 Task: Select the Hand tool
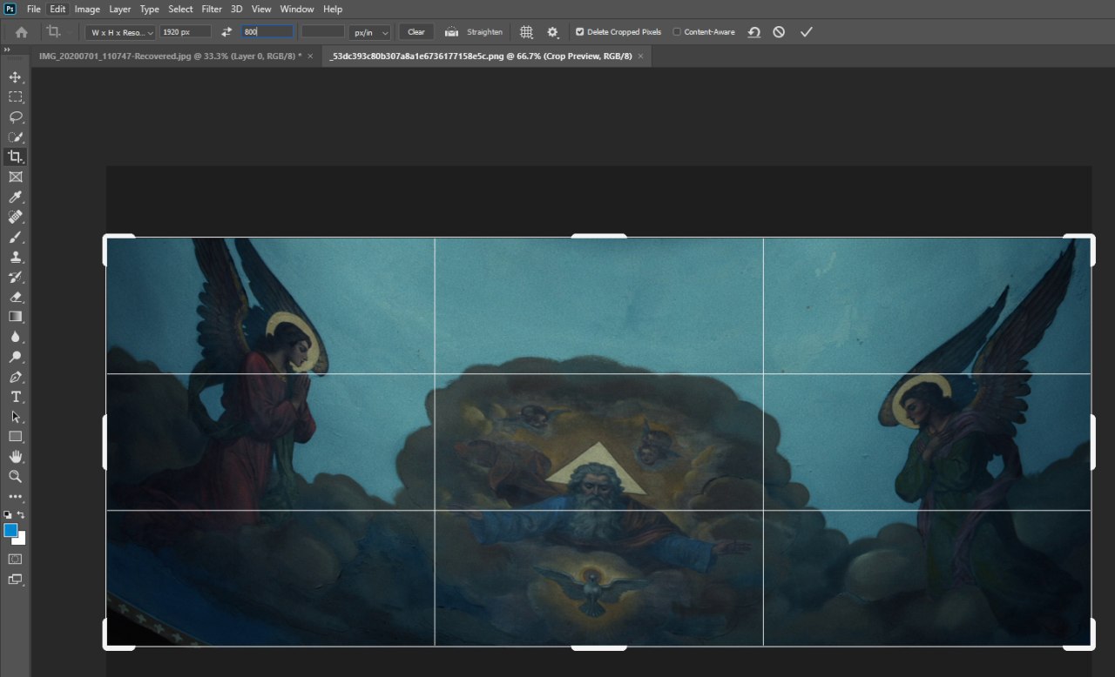click(x=15, y=457)
